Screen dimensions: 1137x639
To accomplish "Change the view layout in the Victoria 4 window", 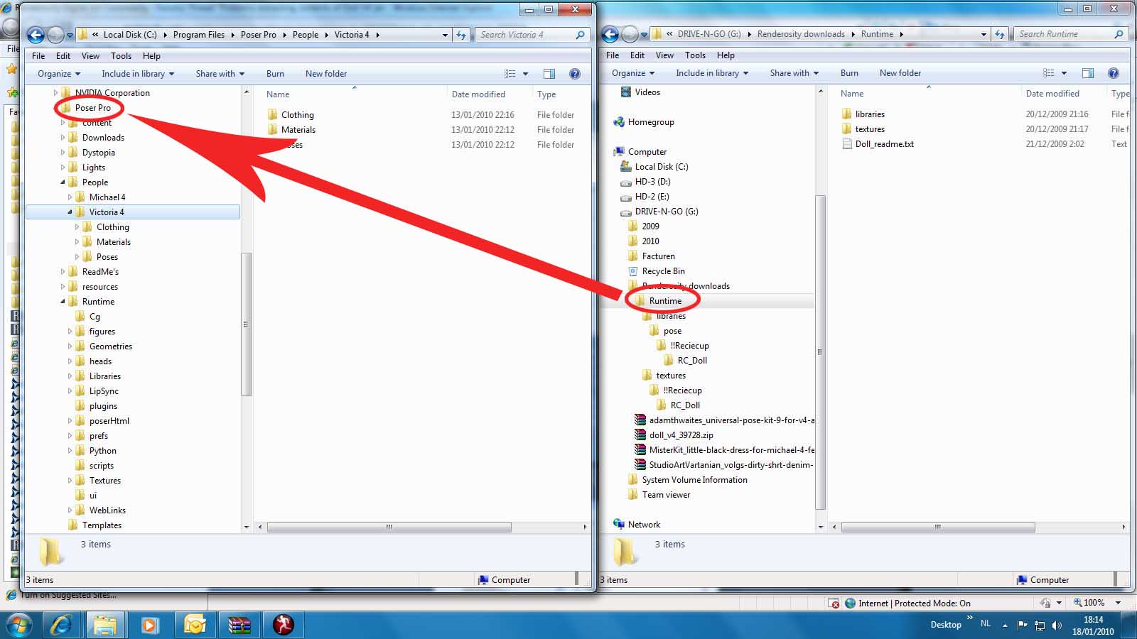I will coord(510,74).
